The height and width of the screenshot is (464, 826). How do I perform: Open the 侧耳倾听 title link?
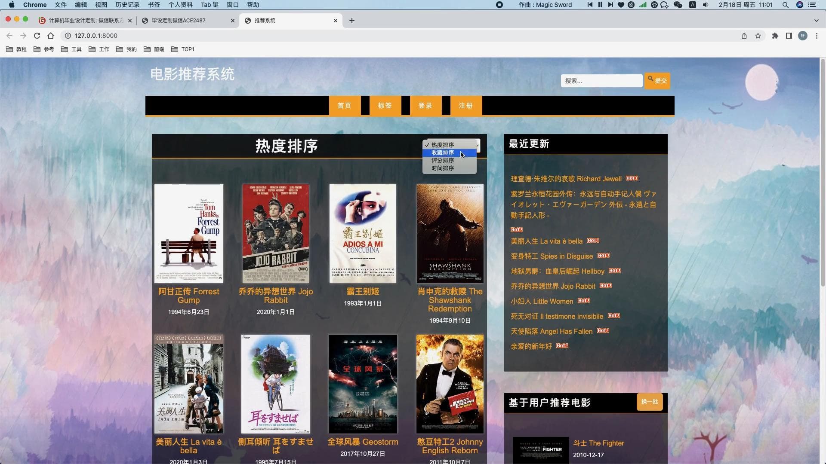(276, 446)
